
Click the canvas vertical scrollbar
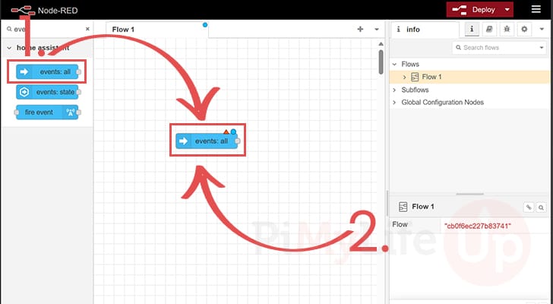[381, 62]
